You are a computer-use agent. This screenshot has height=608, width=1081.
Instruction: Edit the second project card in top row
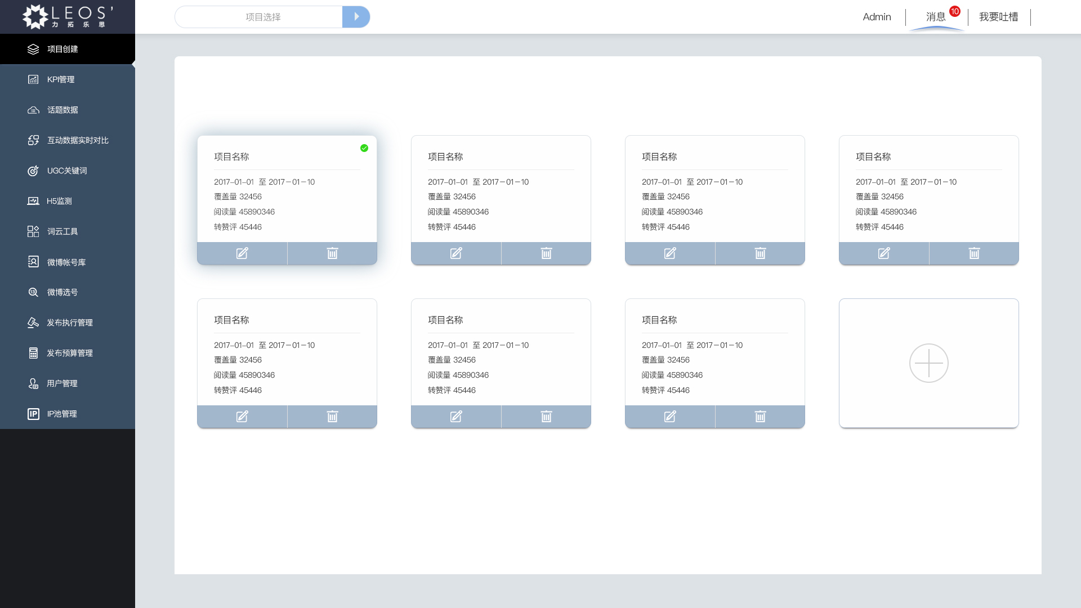pos(456,253)
